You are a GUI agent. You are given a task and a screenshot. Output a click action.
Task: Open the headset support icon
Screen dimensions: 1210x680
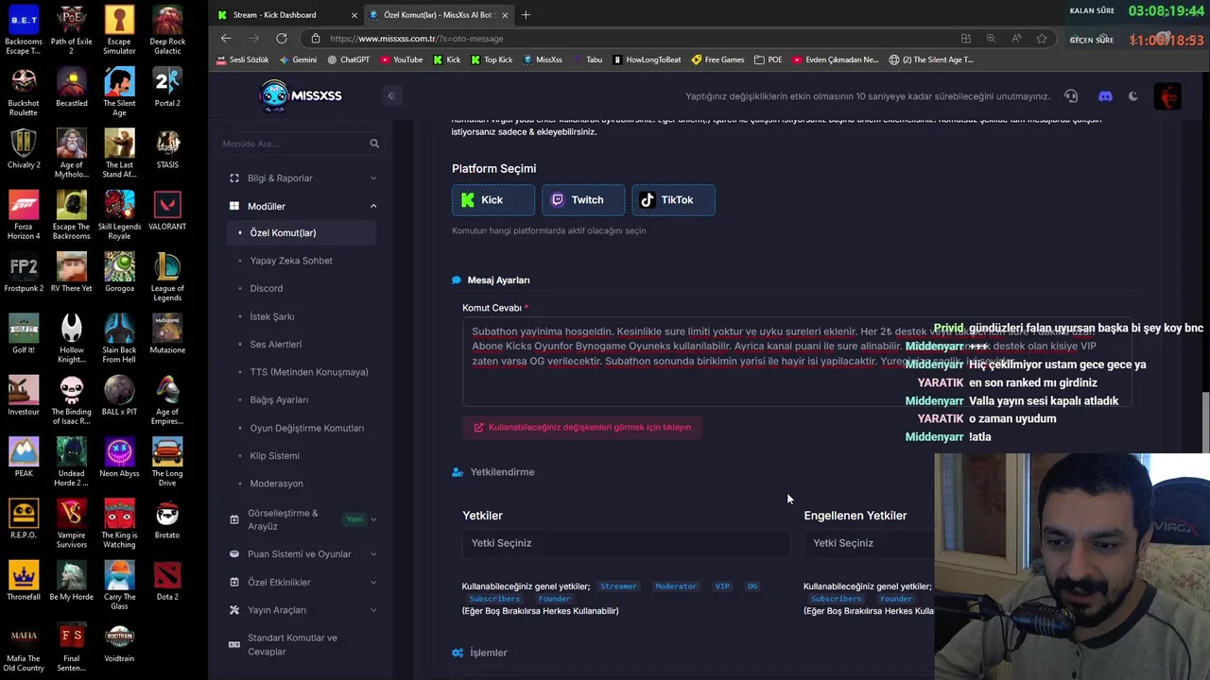[1071, 96]
